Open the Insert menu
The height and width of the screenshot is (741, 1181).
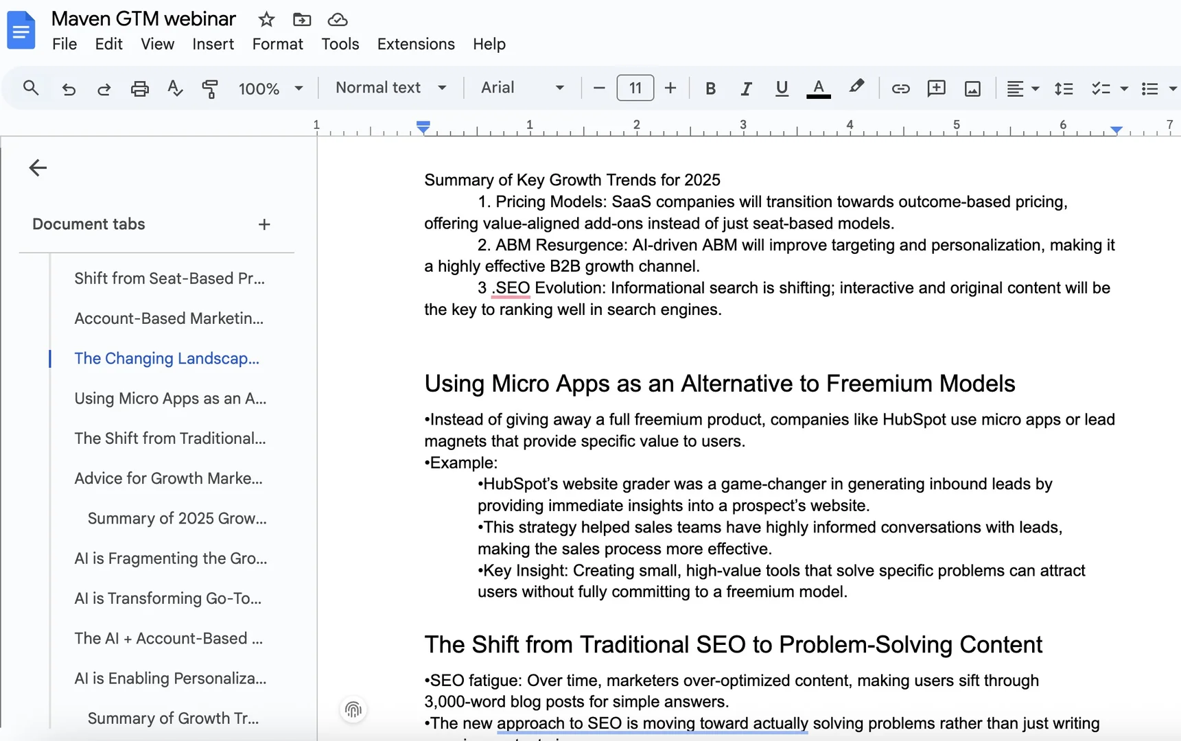point(213,44)
